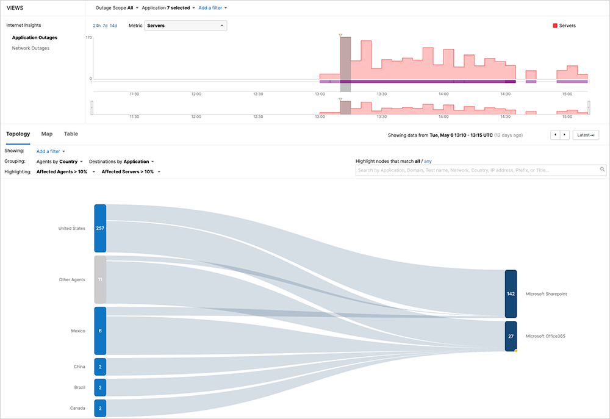The width and height of the screenshot is (610, 419).
Task: Switch to the Map tab
Action: (x=47, y=134)
